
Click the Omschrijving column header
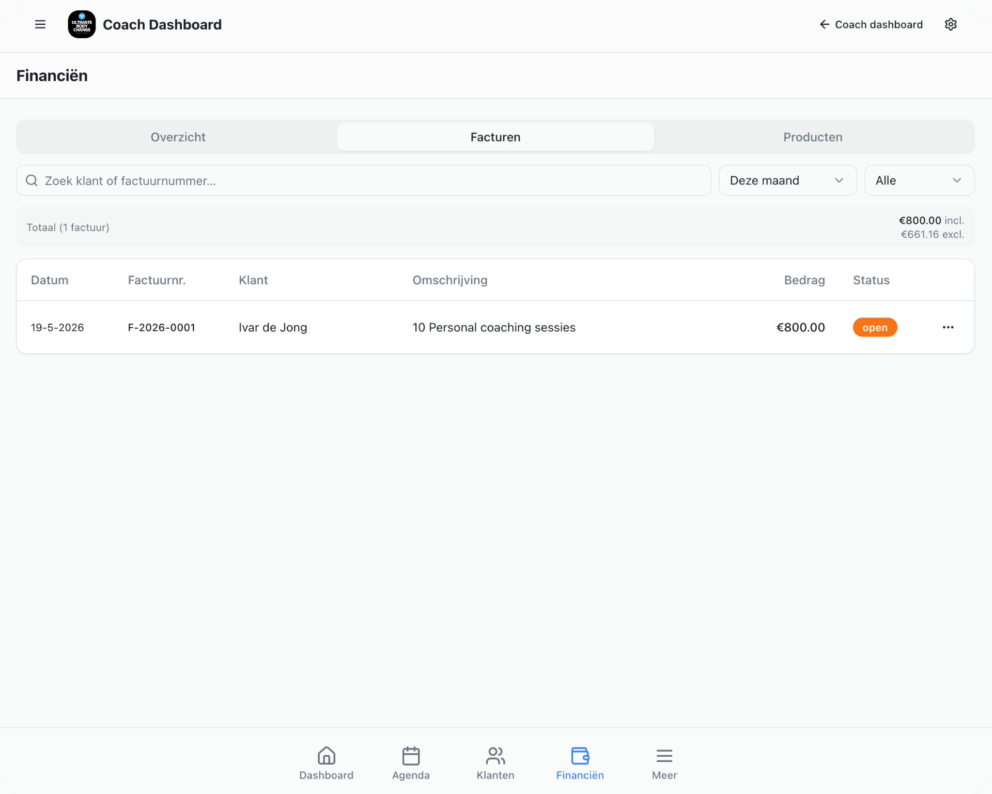[450, 280]
